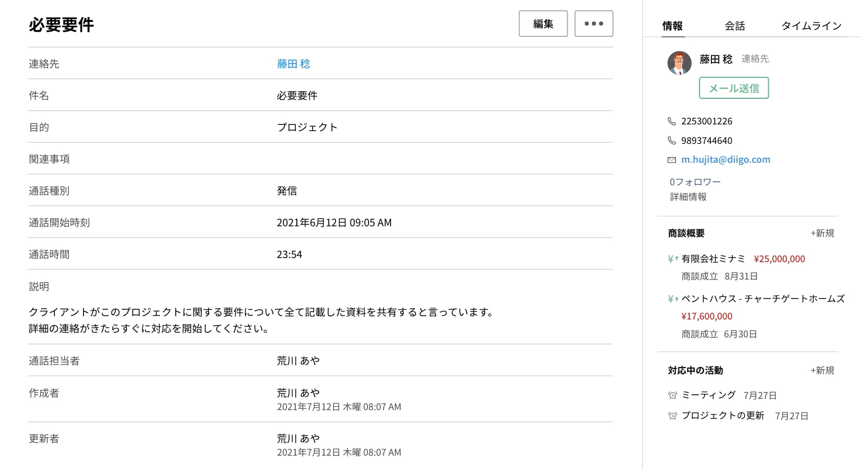This screenshot has width=861, height=470.
Task: Open ペントハウス - チャーチゲートホームズ deal
Action: (763, 298)
